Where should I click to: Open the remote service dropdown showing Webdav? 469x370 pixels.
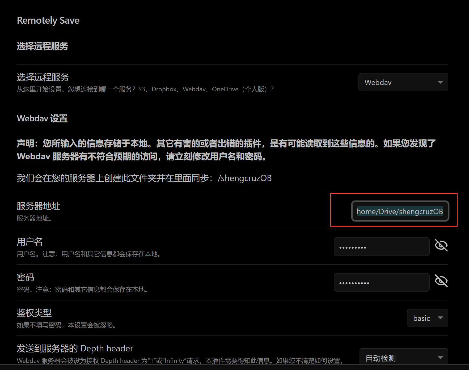(403, 82)
